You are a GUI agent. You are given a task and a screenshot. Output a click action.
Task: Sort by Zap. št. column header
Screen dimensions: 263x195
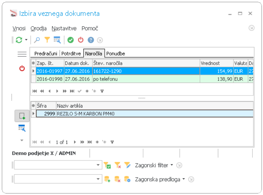[50, 63]
